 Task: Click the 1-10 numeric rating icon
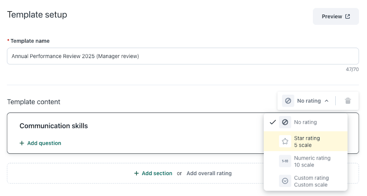285,161
